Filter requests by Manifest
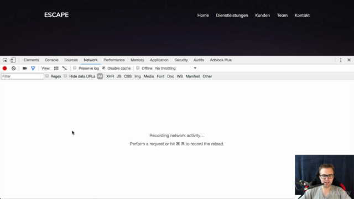Viewport: 354px width, 199px height. pos(192,76)
